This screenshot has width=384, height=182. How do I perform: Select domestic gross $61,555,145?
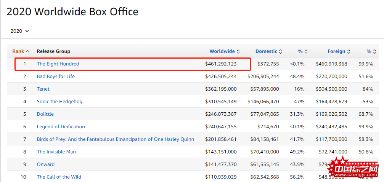pos(265,164)
